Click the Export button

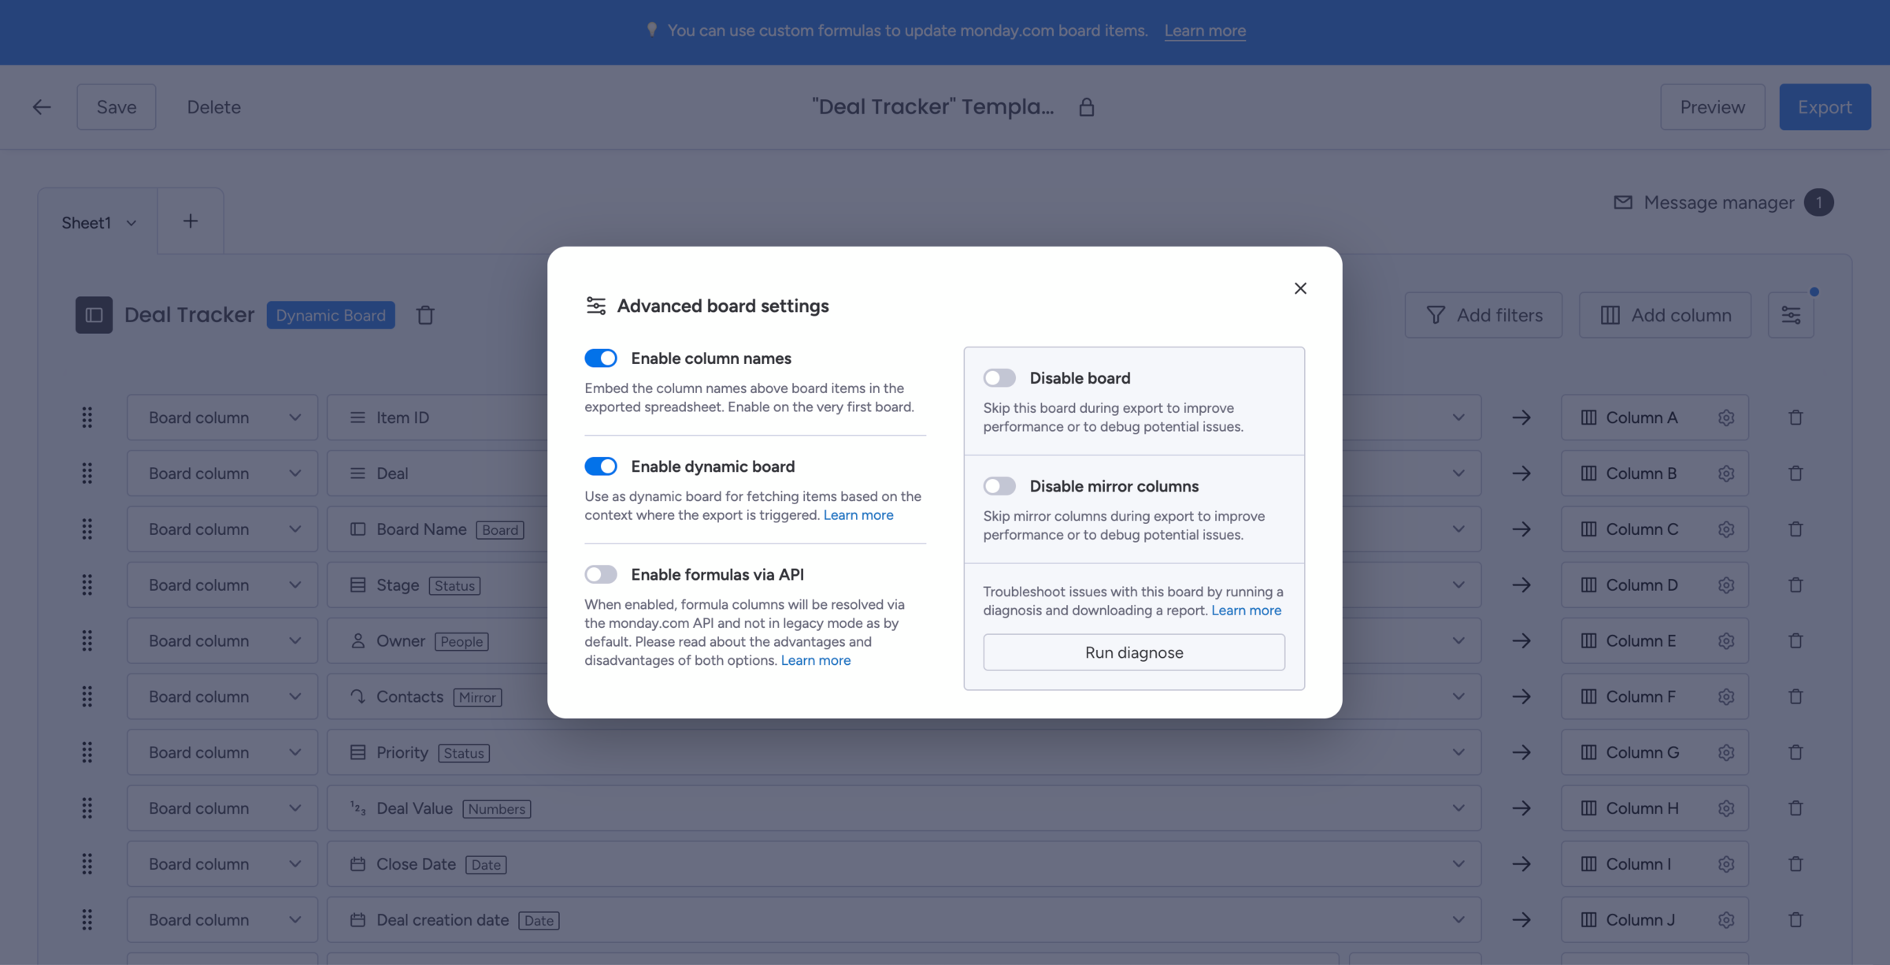(x=1825, y=107)
